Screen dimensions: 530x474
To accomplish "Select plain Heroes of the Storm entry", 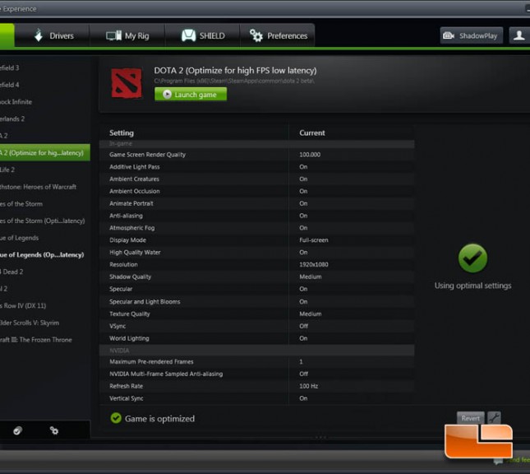I will pyautogui.click(x=45, y=204).
